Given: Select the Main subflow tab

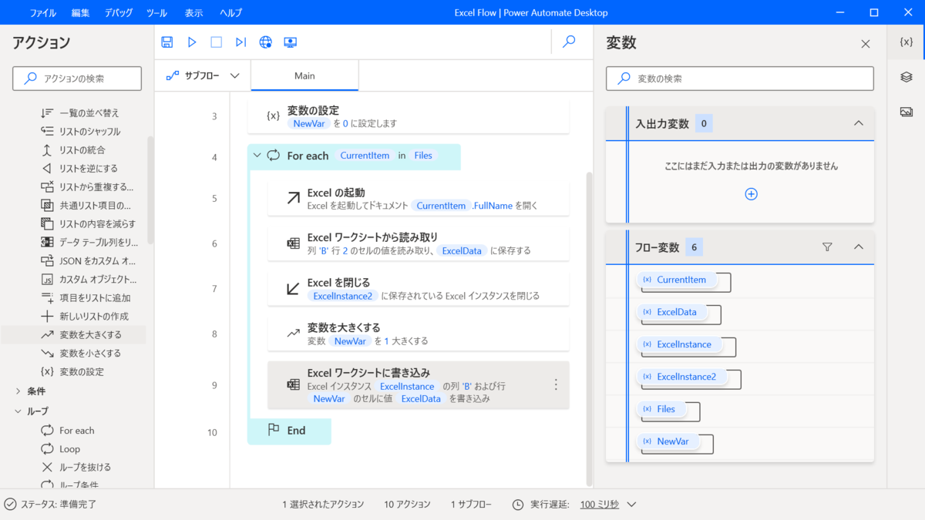Looking at the screenshot, I should pyautogui.click(x=304, y=75).
